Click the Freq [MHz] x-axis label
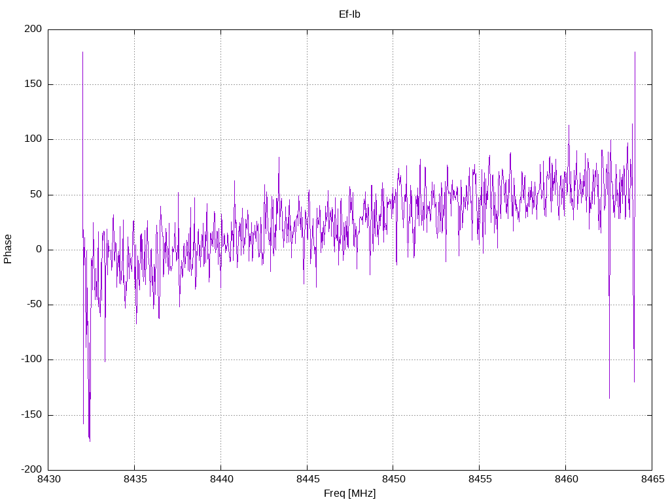This screenshot has width=670, height=502. [x=349, y=494]
